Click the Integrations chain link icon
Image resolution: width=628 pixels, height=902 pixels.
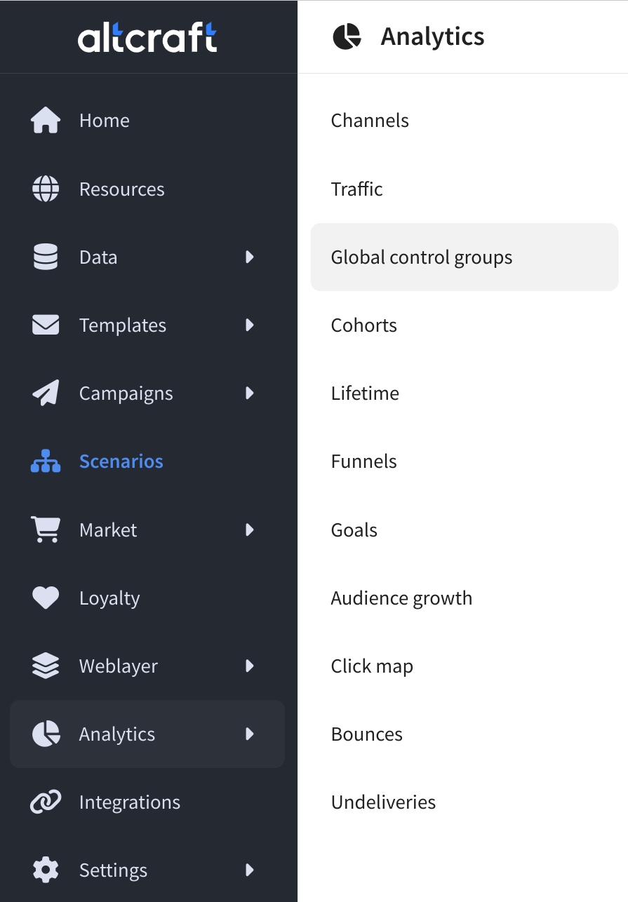pyautogui.click(x=46, y=802)
